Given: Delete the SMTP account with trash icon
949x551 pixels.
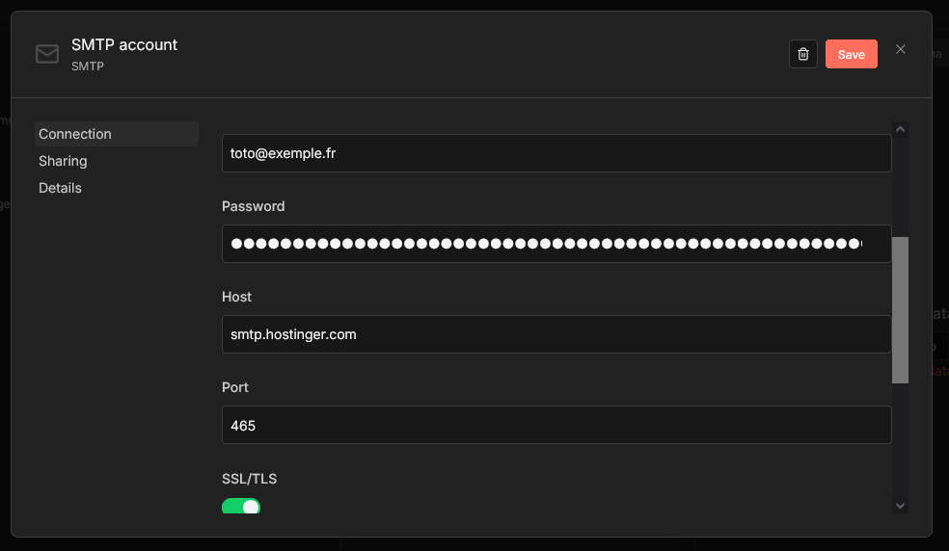Looking at the screenshot, I should pos(803,54).
